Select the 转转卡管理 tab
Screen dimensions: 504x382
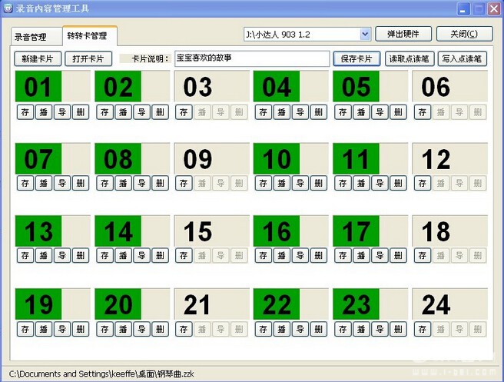click(x=87, y=36)
